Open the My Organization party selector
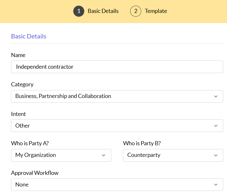The image size is (227, 195). click(x=57, y=155)
